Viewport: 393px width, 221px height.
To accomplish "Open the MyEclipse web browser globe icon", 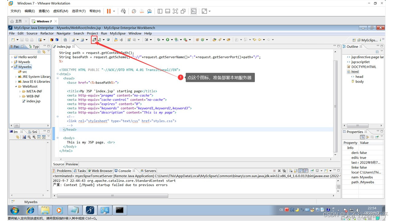I will coord(108,40).
